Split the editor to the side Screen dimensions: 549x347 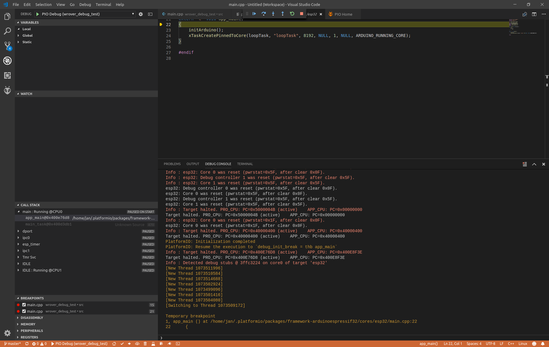pos(534,14)
